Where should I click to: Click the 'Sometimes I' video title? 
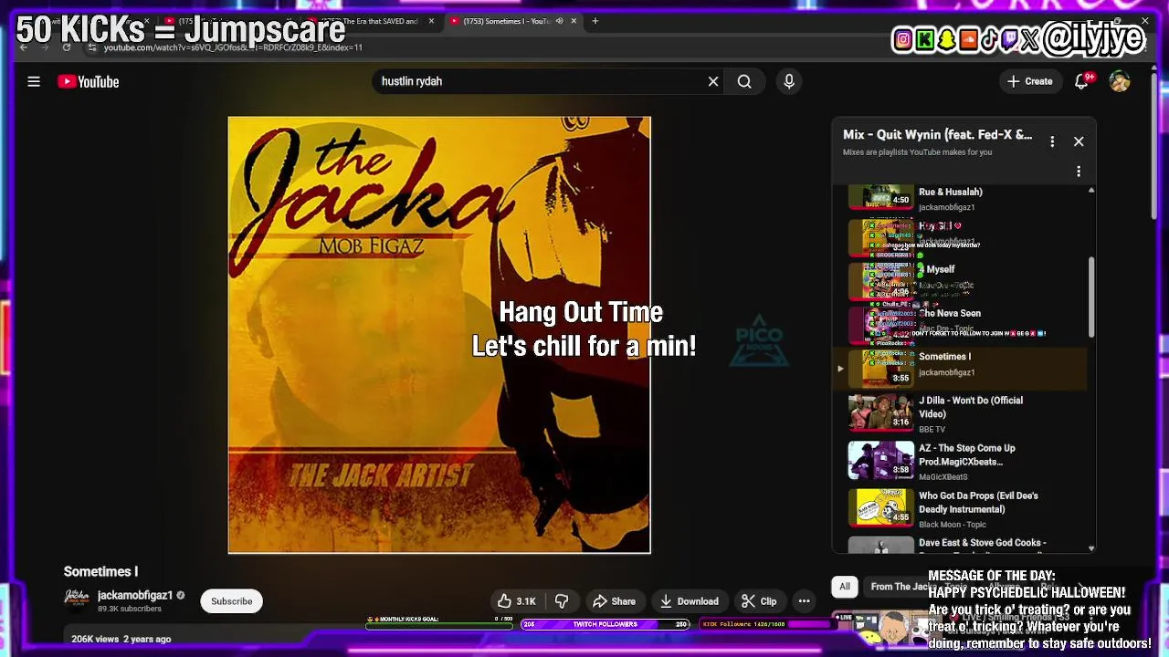coord(100,571)
